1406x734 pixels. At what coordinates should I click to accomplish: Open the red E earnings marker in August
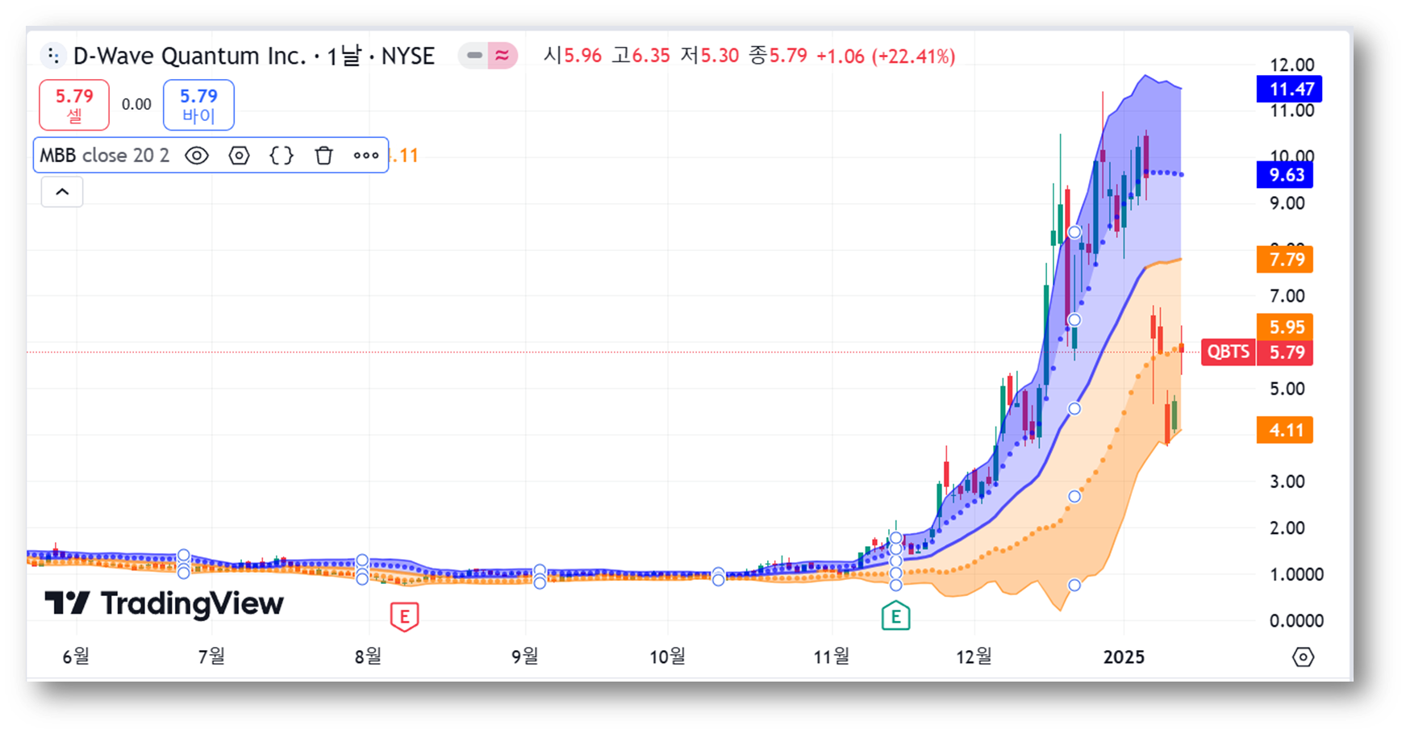point(404,617)
